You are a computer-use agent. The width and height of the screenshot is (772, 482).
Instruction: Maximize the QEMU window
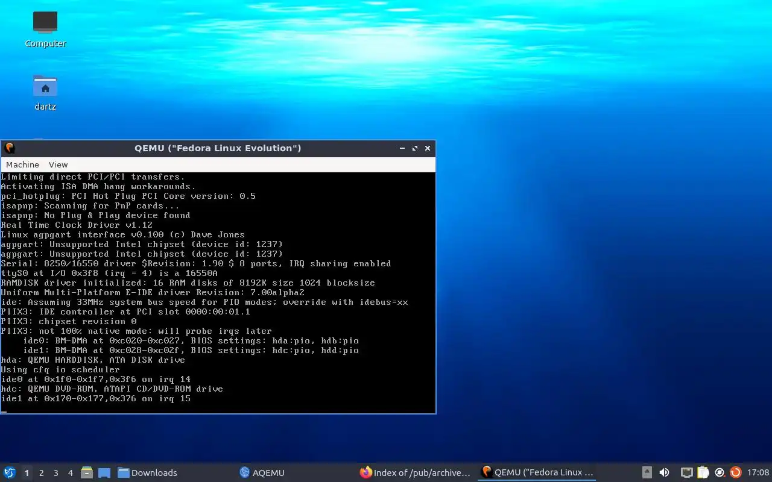(x=415, y=148)
